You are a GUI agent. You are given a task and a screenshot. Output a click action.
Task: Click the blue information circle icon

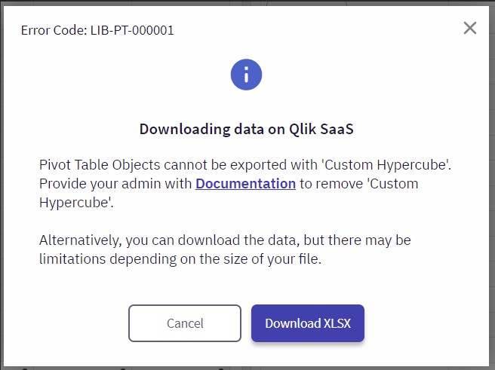(x=246, y=75)
